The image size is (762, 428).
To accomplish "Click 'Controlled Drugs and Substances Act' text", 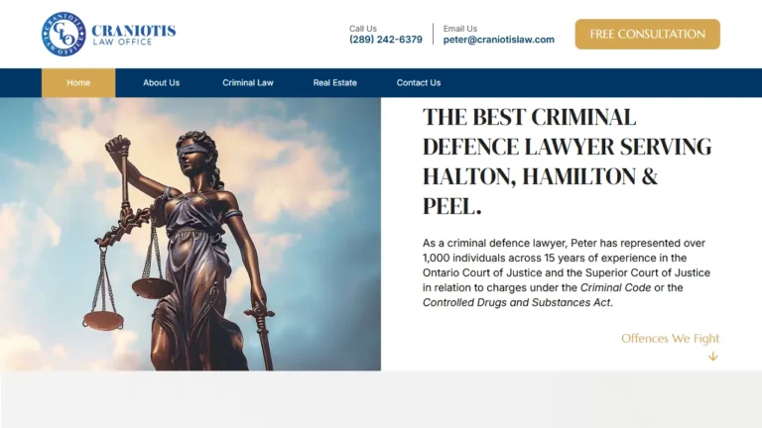I will [x=516, y=303].
